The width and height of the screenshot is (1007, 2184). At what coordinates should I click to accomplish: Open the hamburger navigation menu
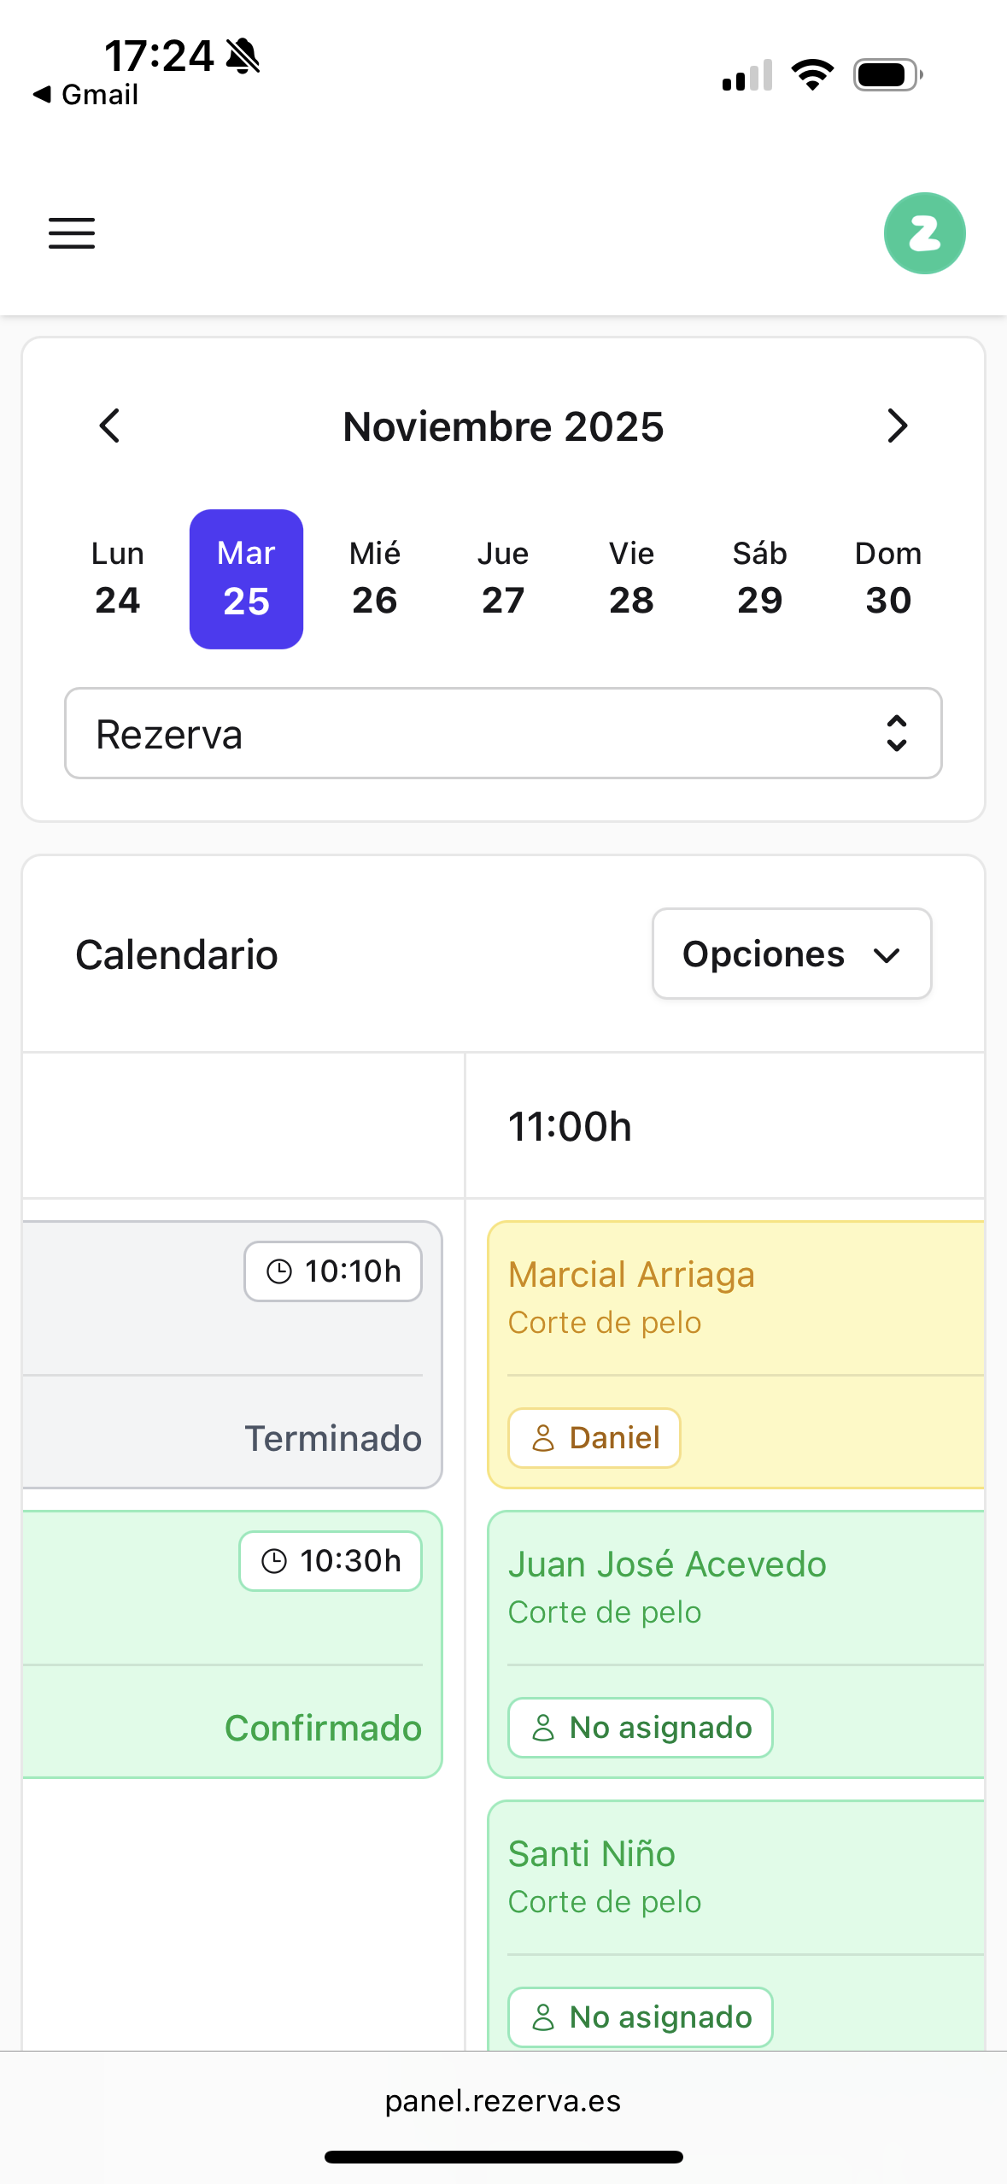[x=72, y=233]
